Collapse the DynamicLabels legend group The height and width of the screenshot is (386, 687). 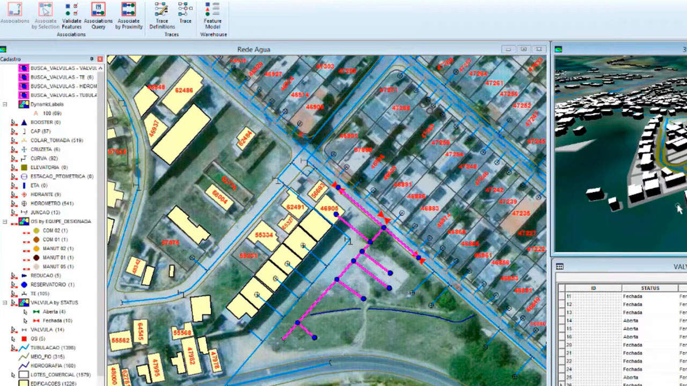[x=5, y=105]
